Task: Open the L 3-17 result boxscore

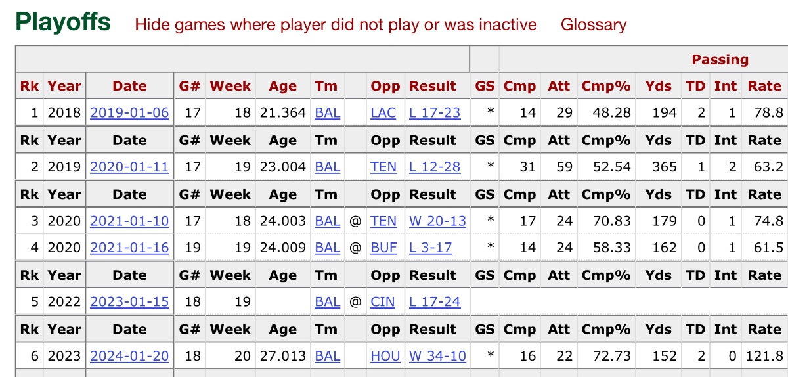Action: [430, 248]
